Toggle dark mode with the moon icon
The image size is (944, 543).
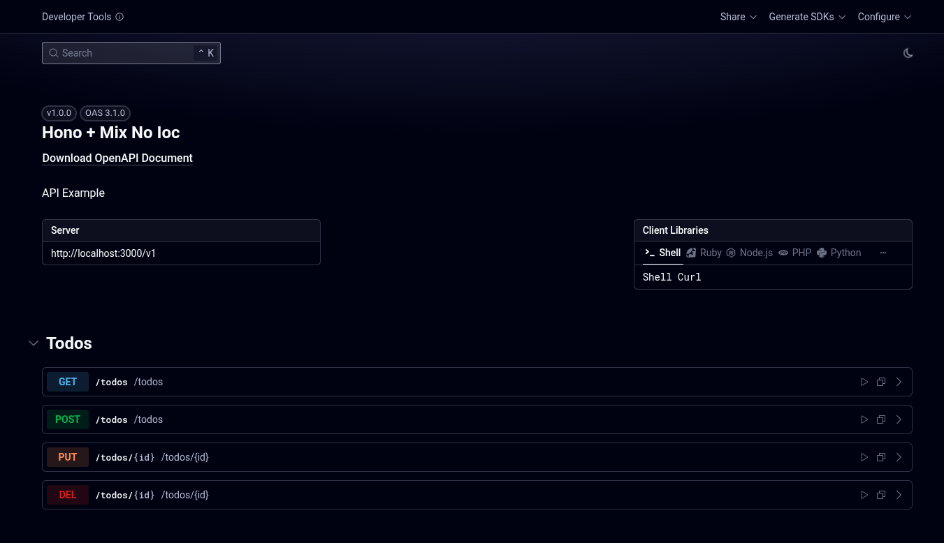(908, 53)
